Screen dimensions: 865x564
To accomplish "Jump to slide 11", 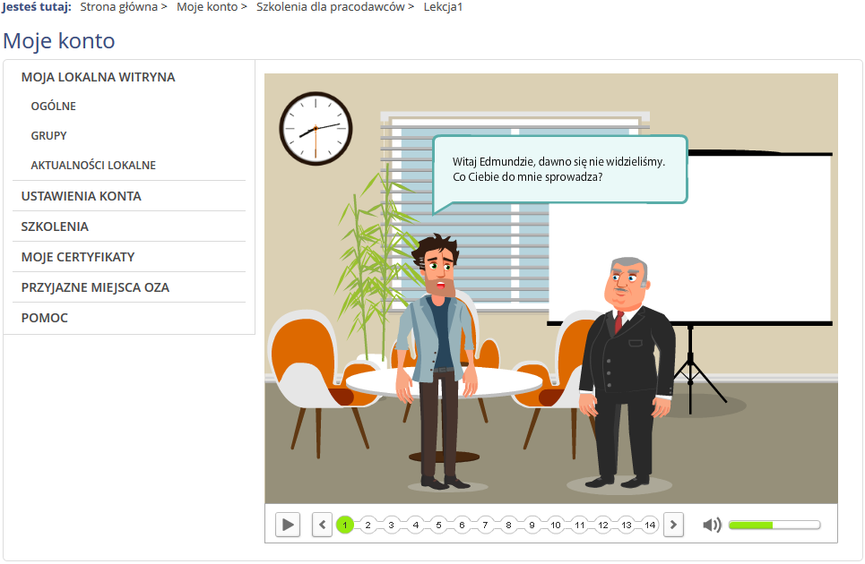I will coord(579,525).
